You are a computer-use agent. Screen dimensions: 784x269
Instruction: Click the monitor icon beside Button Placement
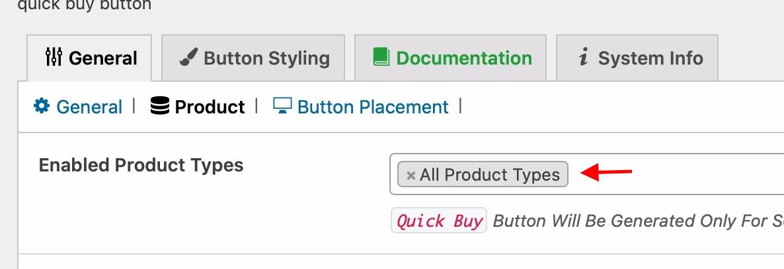click(282, 105)
